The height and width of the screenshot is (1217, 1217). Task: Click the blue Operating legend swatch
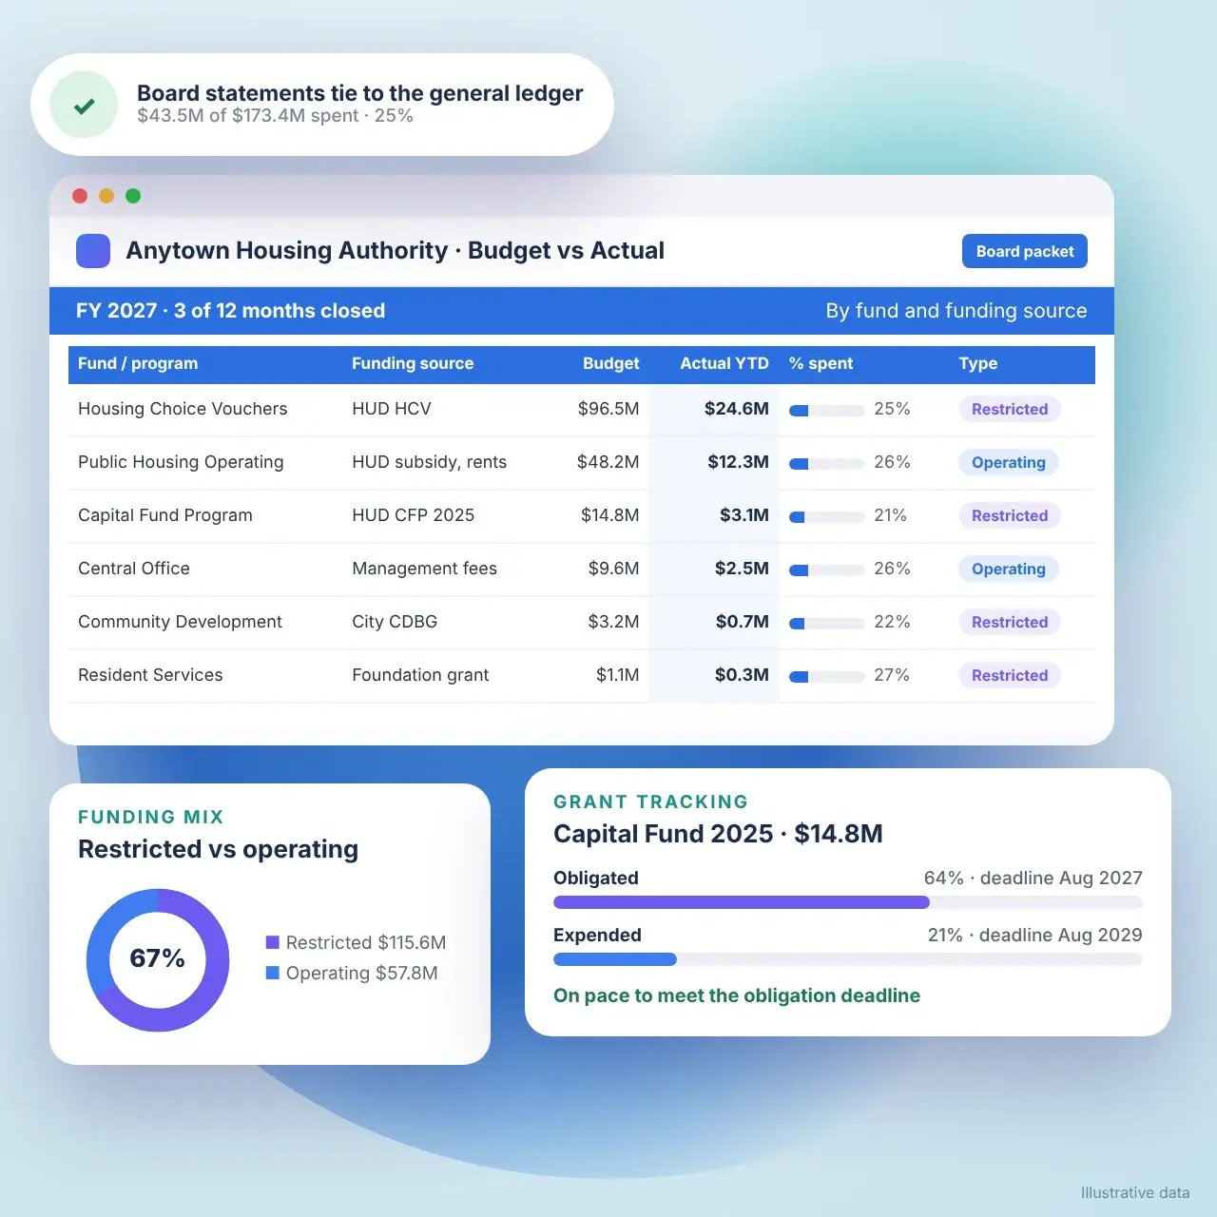pyautogui.click(x=272, y=973)
